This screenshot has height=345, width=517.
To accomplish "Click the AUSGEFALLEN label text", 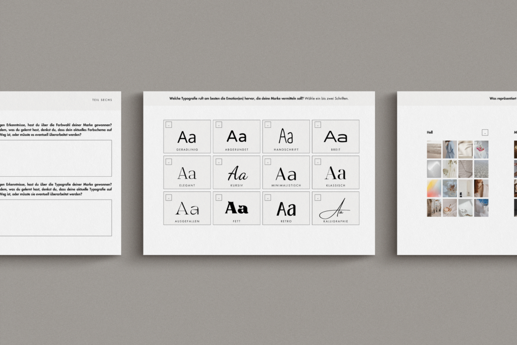I will coord(187,221).
